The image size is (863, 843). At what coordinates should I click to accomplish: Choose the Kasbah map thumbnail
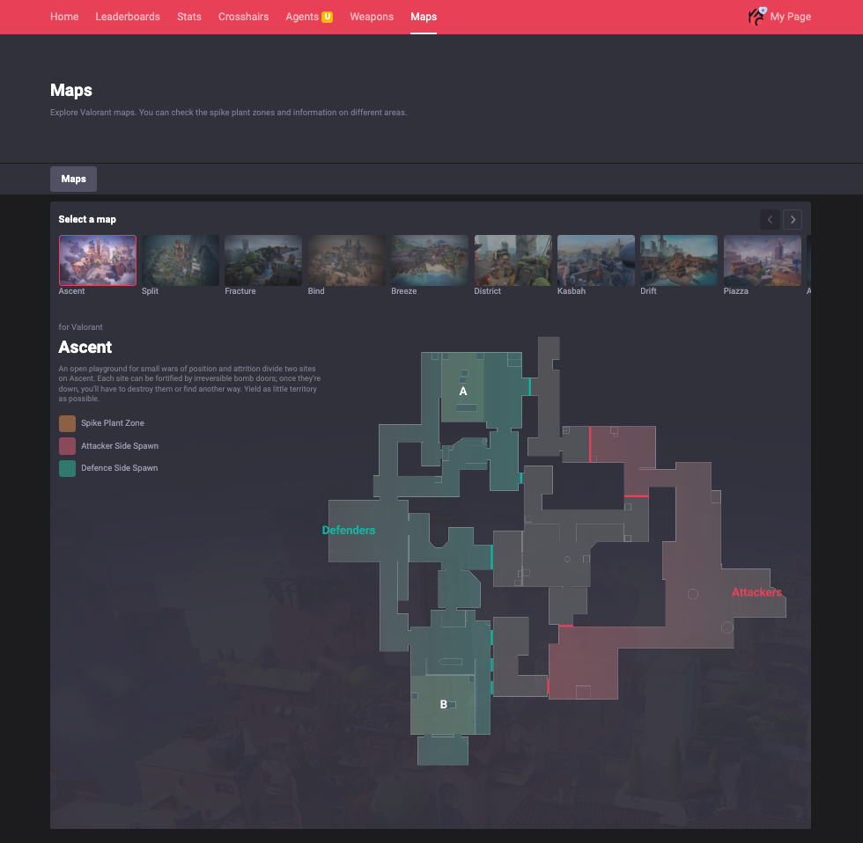pos(596,260)
